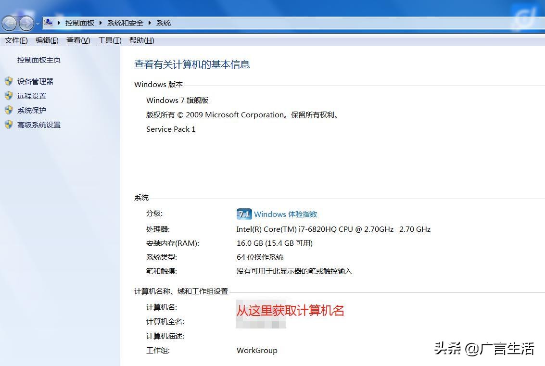This screenshot has width=545, height=366.
Task: Open the 文件 menu
Action: [x=15, y=40]
